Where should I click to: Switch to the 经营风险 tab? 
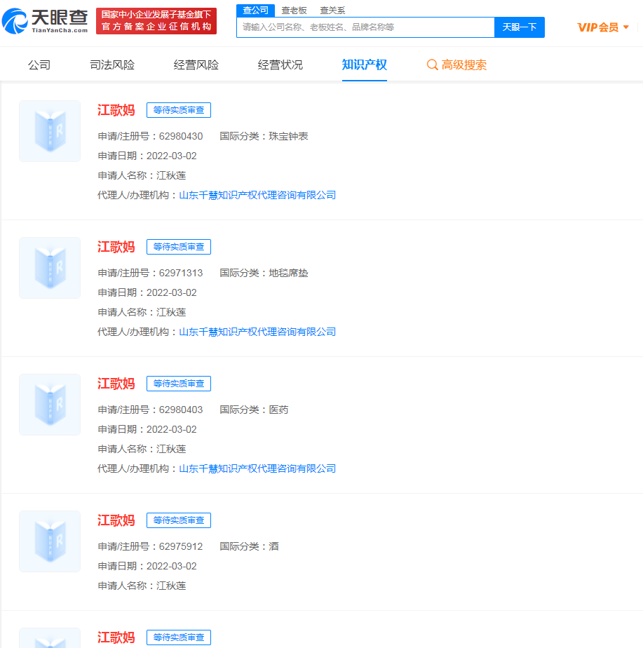coord(196,65)
